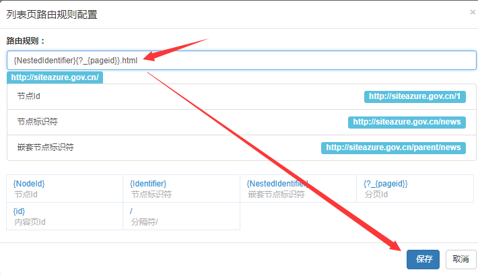Close the 列表页路由规则配置 dialog
Screen dimensions: 478x274
pyautogui.click(x=472, y=12)
